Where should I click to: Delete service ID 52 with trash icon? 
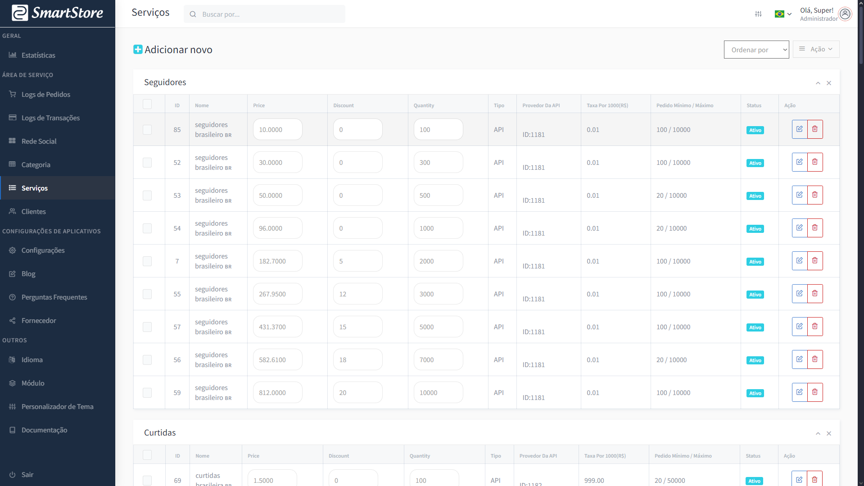pyautogui.click(x=814, y=162)
